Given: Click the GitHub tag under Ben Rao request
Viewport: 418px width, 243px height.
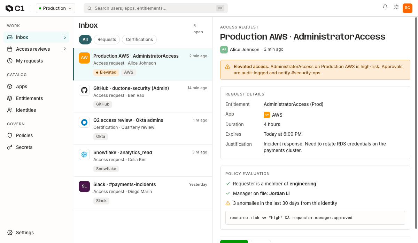Looking at the screenshot, I should pyautogui.click(x=103, y=104).
